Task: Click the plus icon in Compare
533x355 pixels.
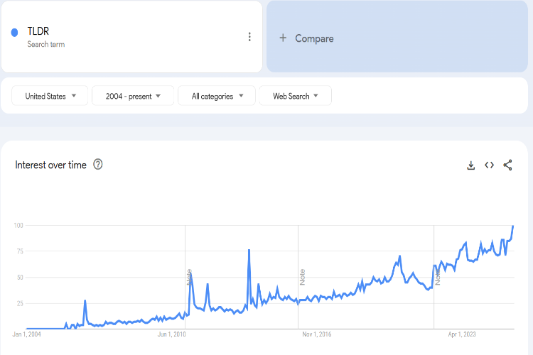Action: tap(283, 38)
